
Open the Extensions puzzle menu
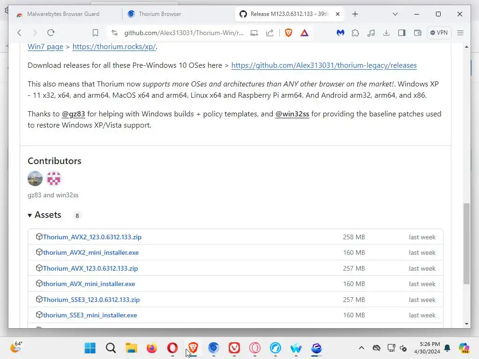click(x=356, y=33)
